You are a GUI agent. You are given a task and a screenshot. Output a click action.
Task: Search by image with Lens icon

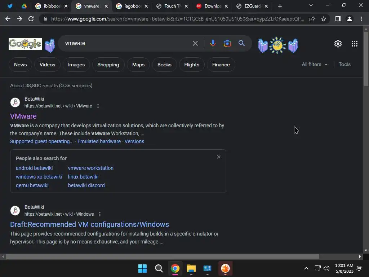coord(227,43)
